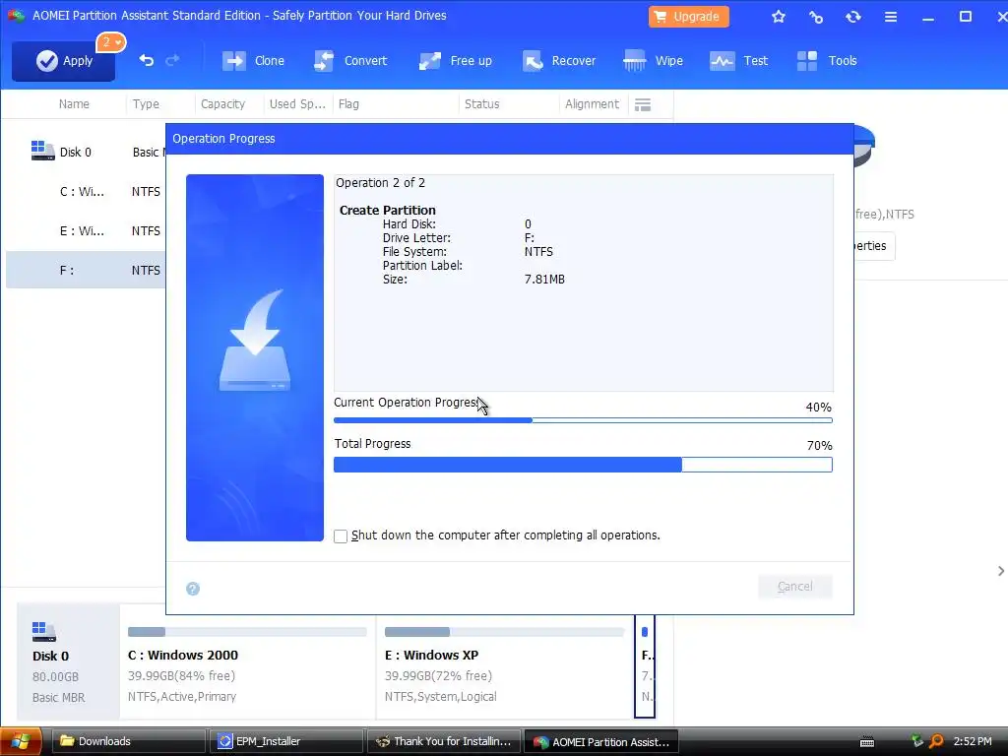The image size is (1008, 756).
Task: Switch to Thank You for Installing taskbar window
Action: point(444,742)
